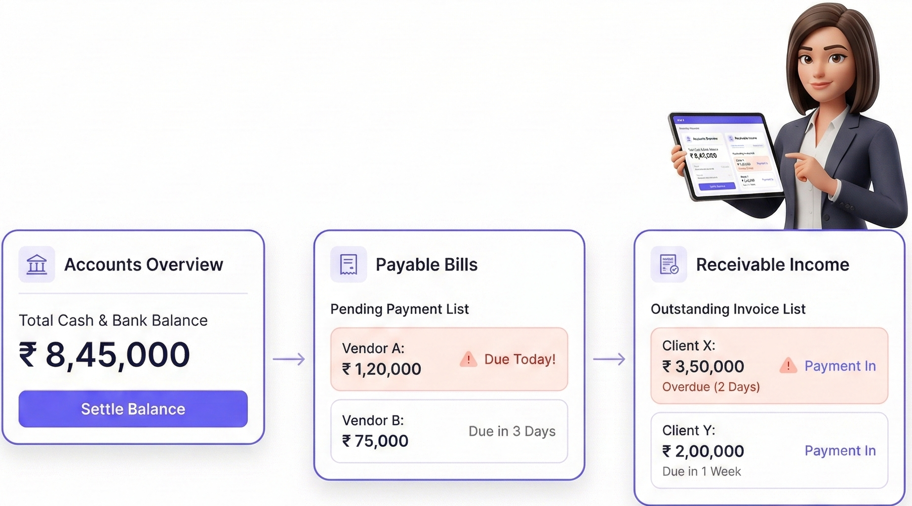The image size is (912, 506).
Task: Click the ₹ 8,45,000 total balance amount
Action: pyautogui.click(x=104, y=355)
